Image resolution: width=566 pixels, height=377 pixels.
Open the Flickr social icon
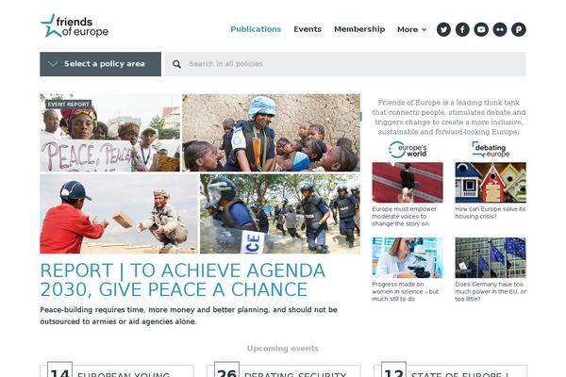(x=500, y=29)
